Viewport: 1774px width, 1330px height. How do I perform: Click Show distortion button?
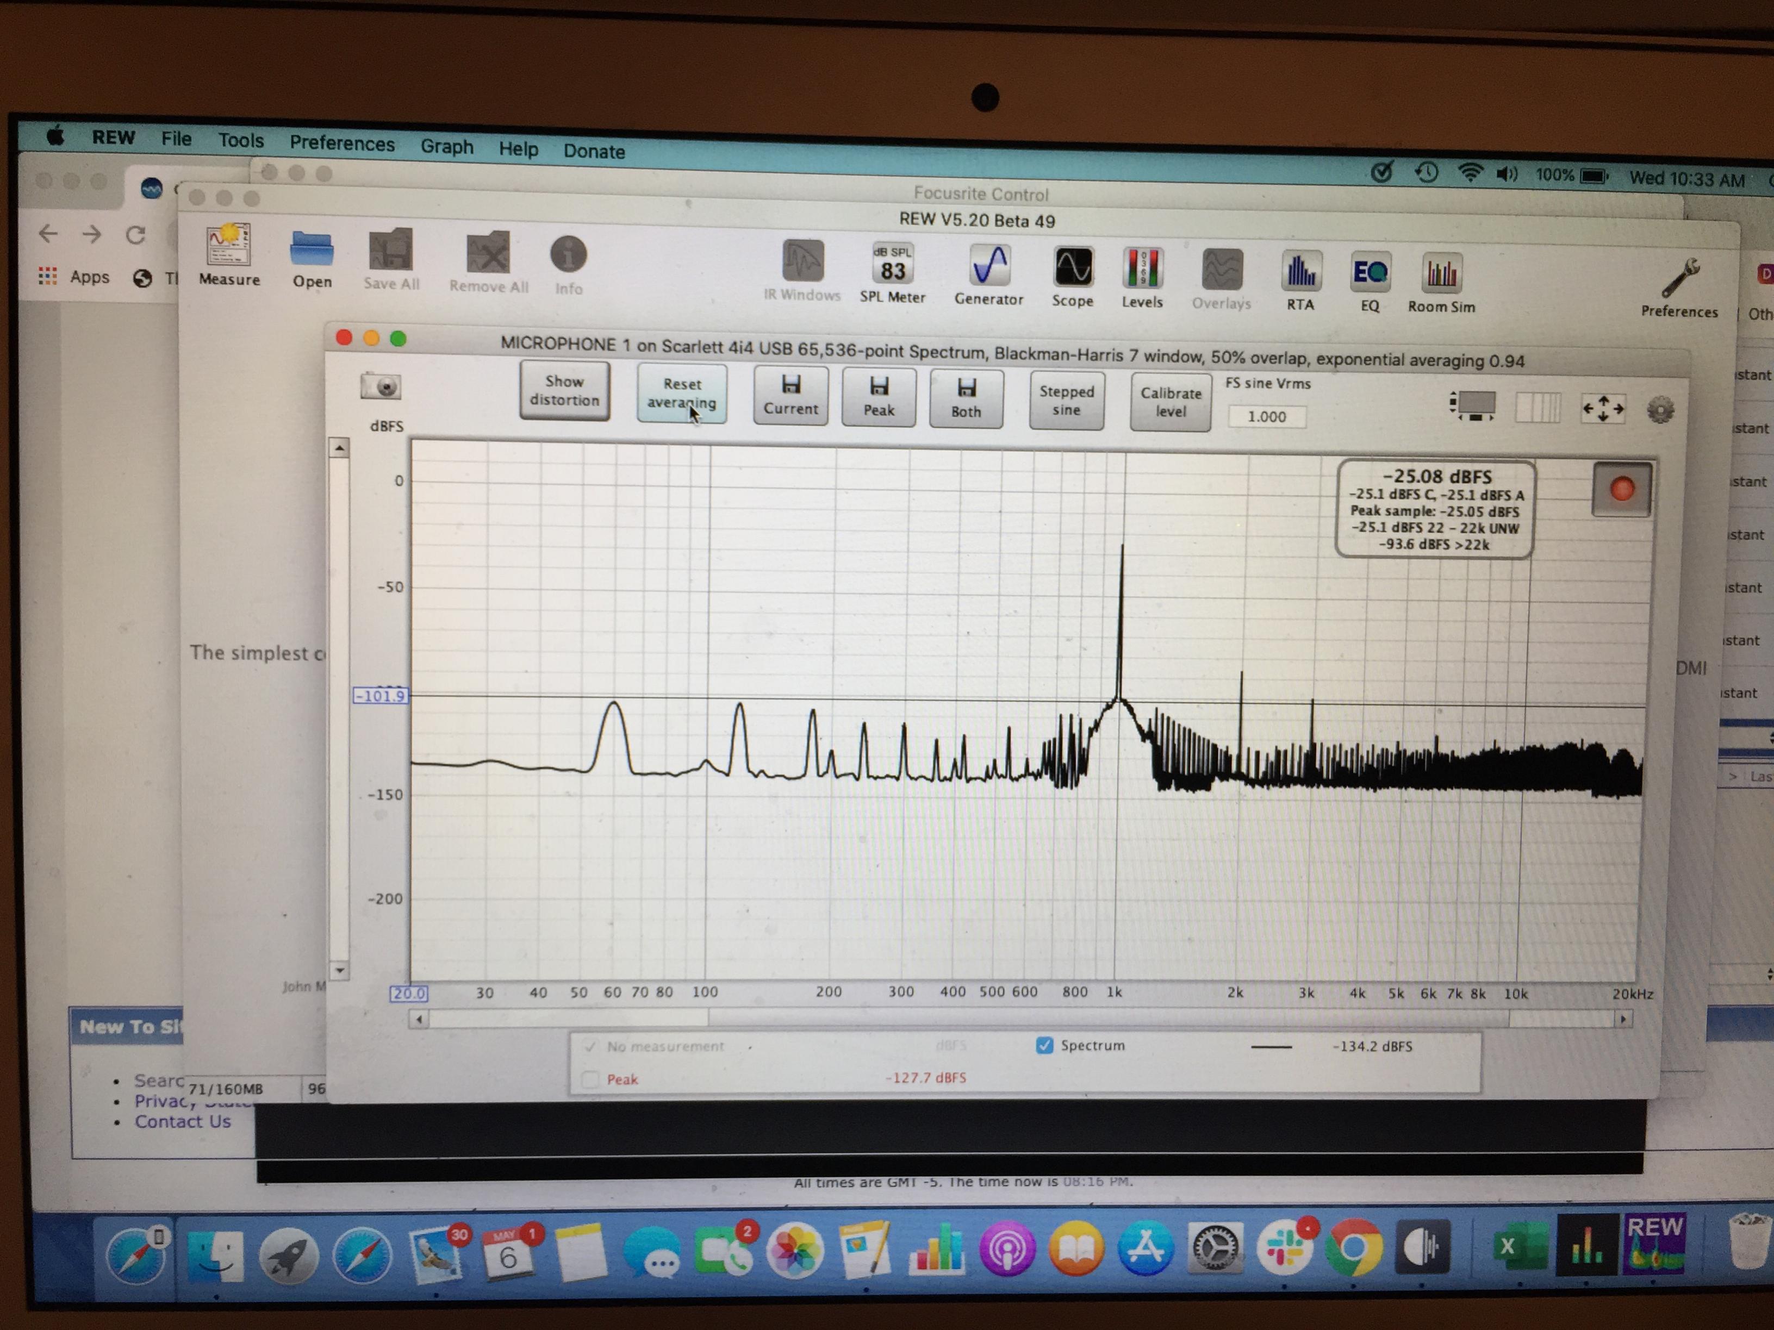pos(564,390)
